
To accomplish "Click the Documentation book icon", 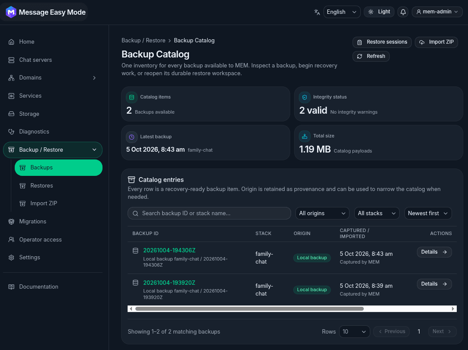I will click(x=11, y=287).
